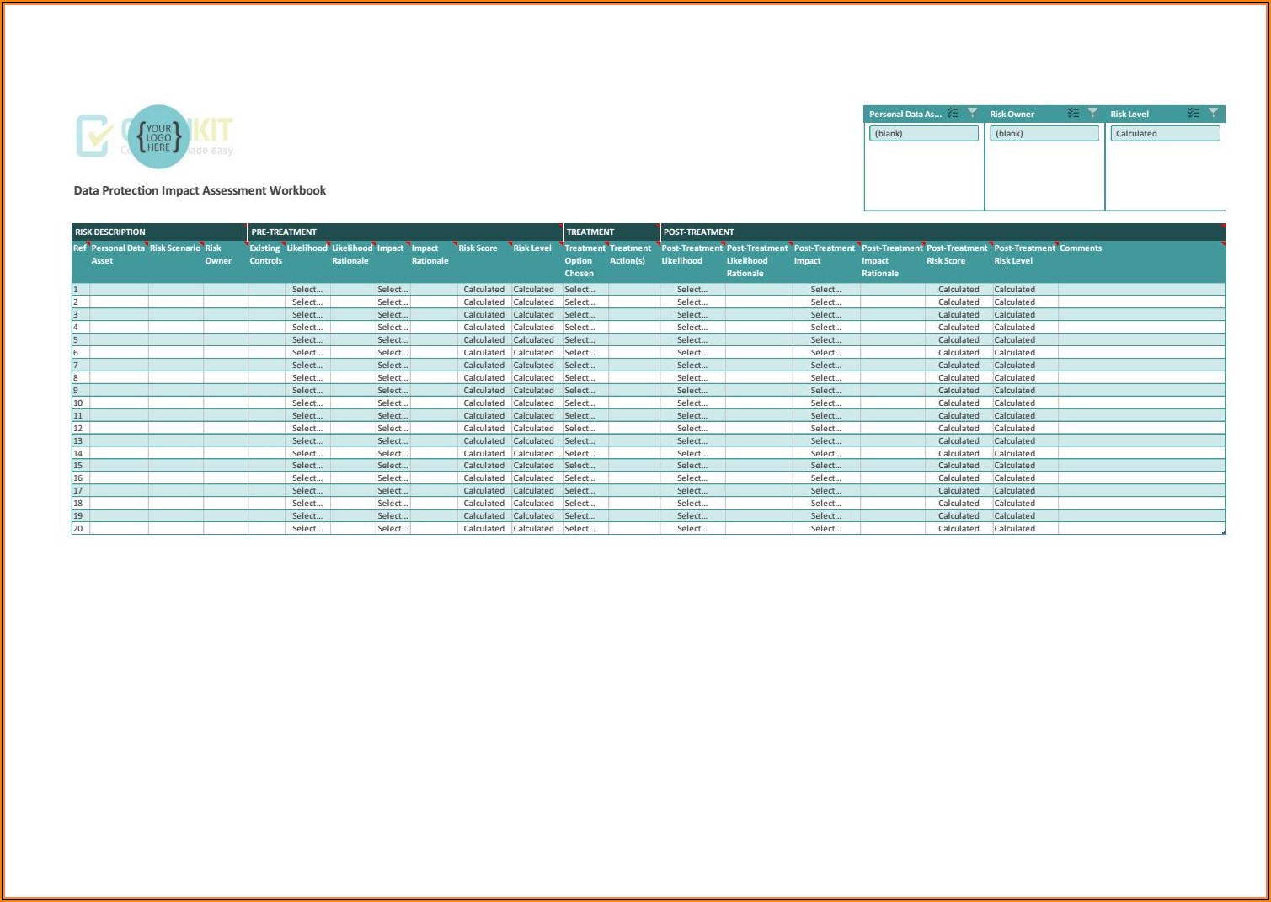1271x902 pixels.
Task: Clear filter on Personal Data Asset slicer
Action: click(x=972, y=113)
